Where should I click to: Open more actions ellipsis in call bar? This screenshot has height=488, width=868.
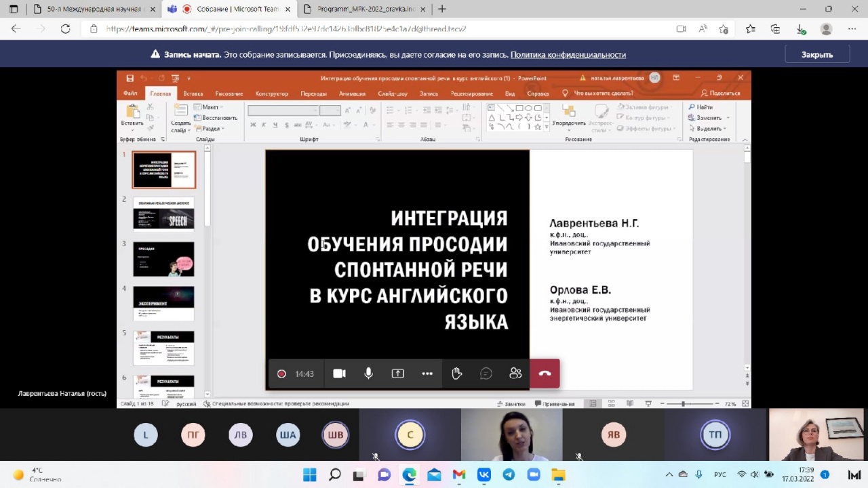click(427, 373)
